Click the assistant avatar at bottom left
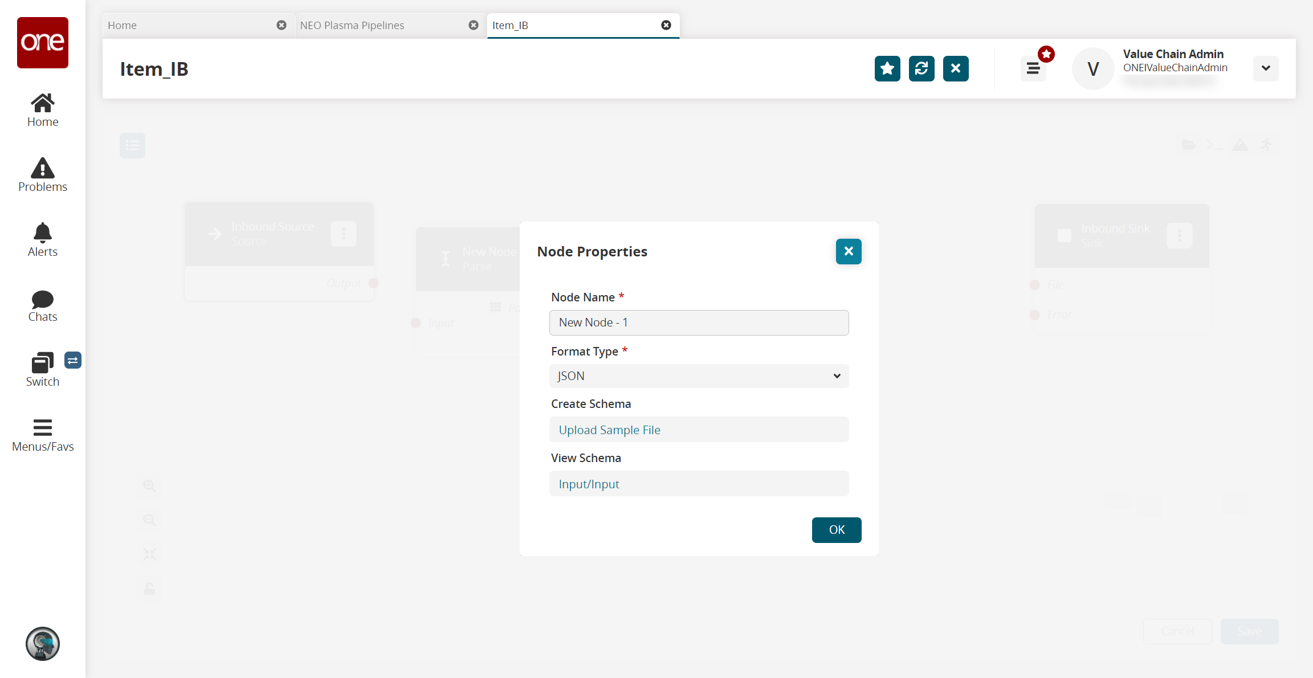This screenshot has width=1313, height=678. (43, 644)
